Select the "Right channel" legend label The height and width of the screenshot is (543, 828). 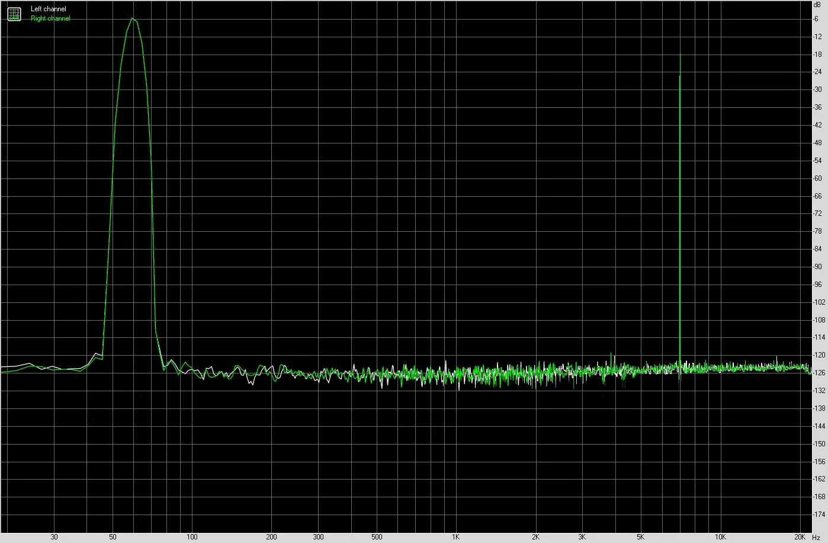pos(50,18)
